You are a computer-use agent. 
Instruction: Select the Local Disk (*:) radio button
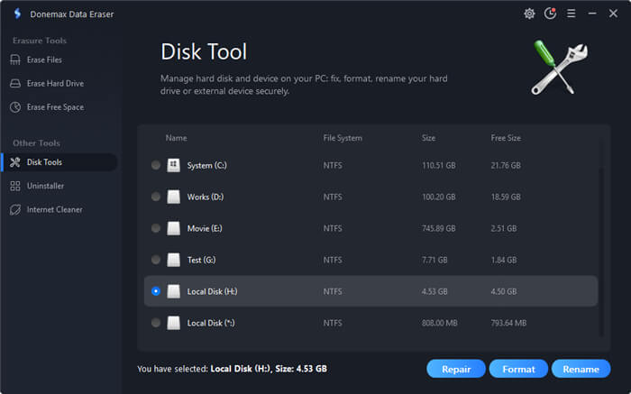(156, 323)
